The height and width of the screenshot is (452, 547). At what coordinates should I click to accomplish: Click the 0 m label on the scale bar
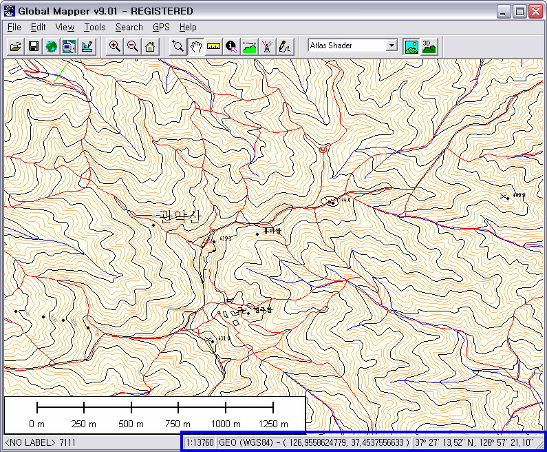pyautogui.click(x=37, y=424)
